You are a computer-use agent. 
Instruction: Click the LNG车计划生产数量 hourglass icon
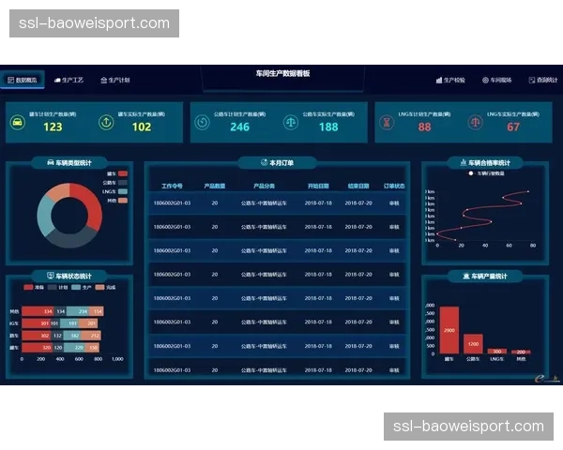(386, 122)
